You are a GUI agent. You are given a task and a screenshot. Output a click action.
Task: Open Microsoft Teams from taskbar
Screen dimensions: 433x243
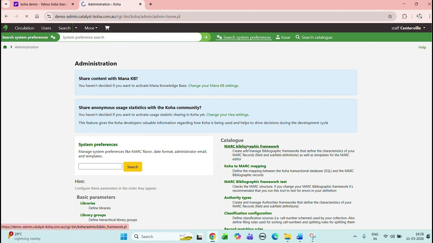[250, 237]
